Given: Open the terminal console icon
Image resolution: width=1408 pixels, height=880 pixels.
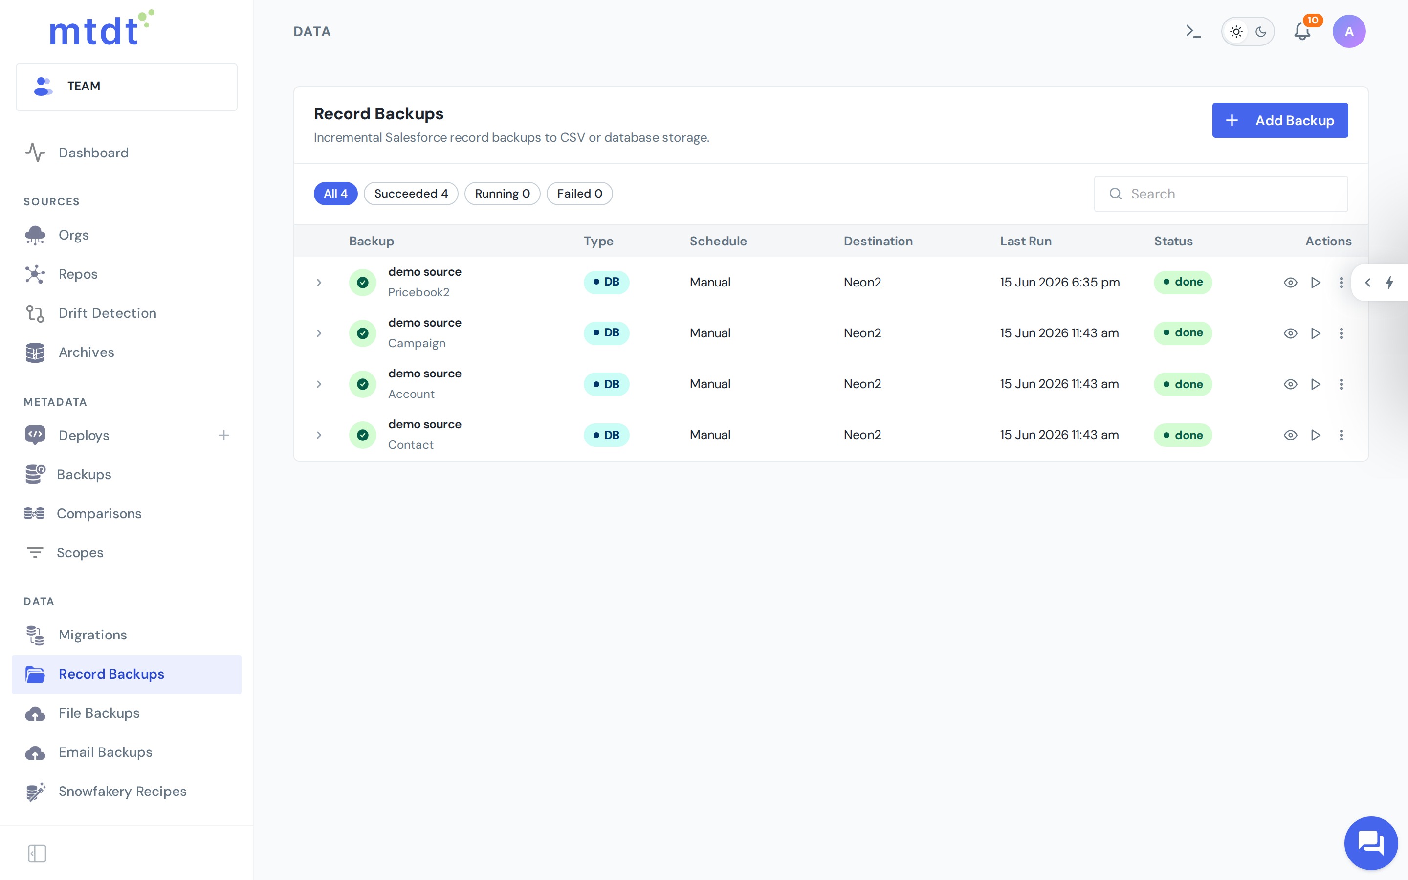Looking at the screenshot, I should [1193, 31].
